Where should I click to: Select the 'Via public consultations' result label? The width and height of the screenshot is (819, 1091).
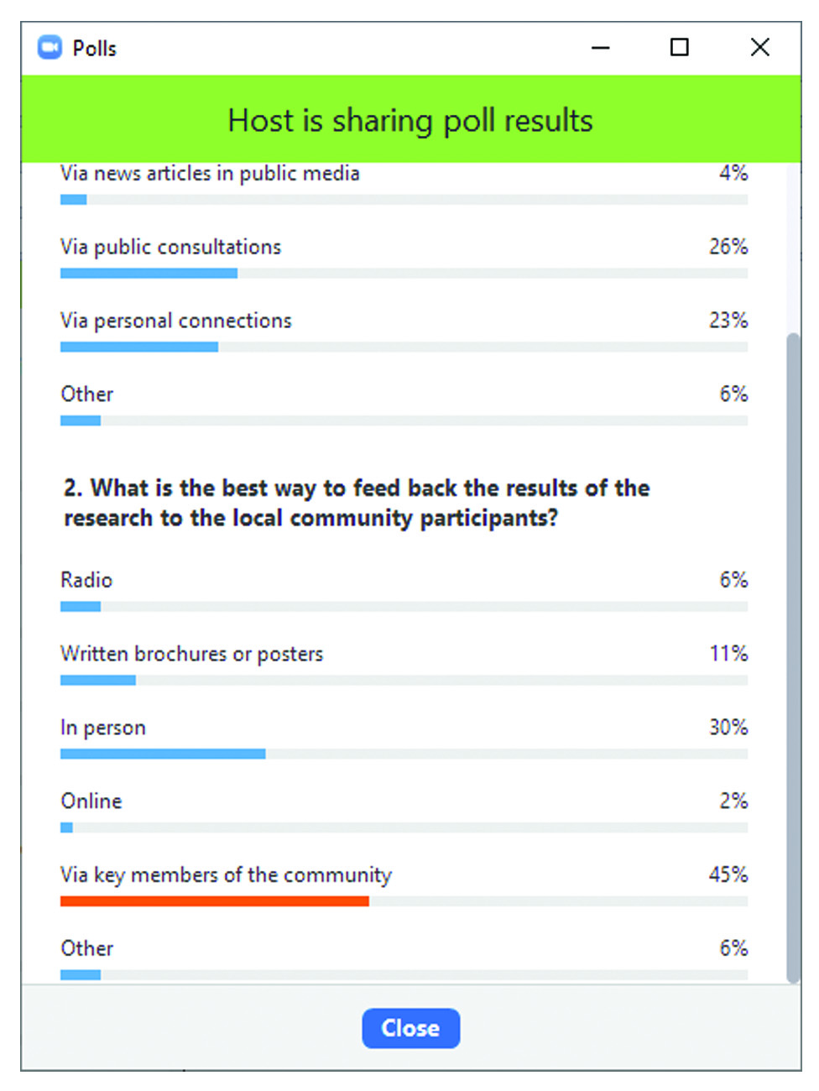(x=170, y=247)
